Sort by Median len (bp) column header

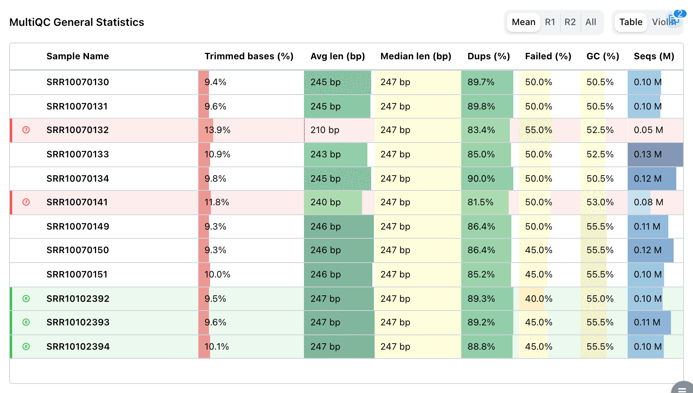coord(416,56)
